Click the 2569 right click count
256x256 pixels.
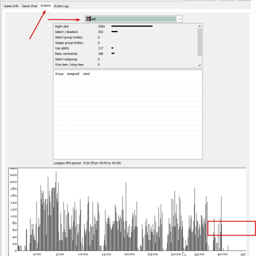click(x=101, y=26)
